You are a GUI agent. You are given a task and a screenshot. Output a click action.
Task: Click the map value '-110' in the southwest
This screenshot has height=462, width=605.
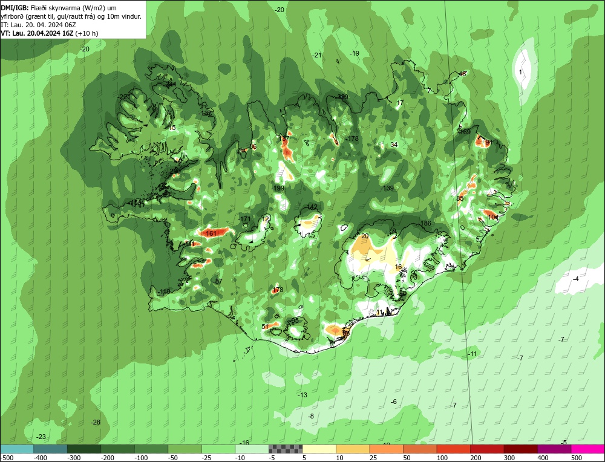164,291
